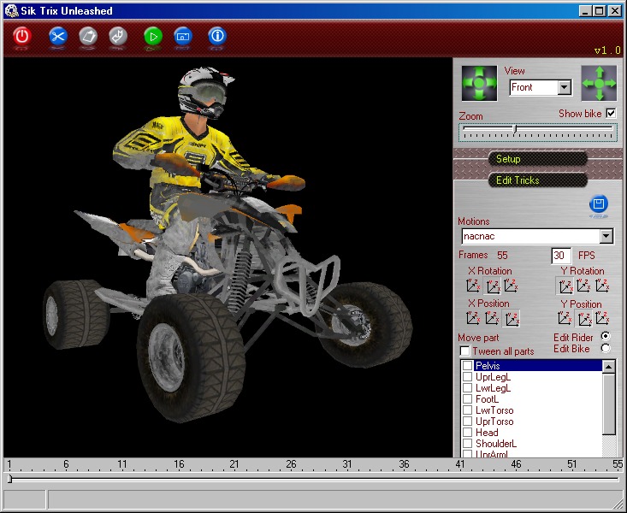Click frame 26 on the timeline ruler

(291, 463)
